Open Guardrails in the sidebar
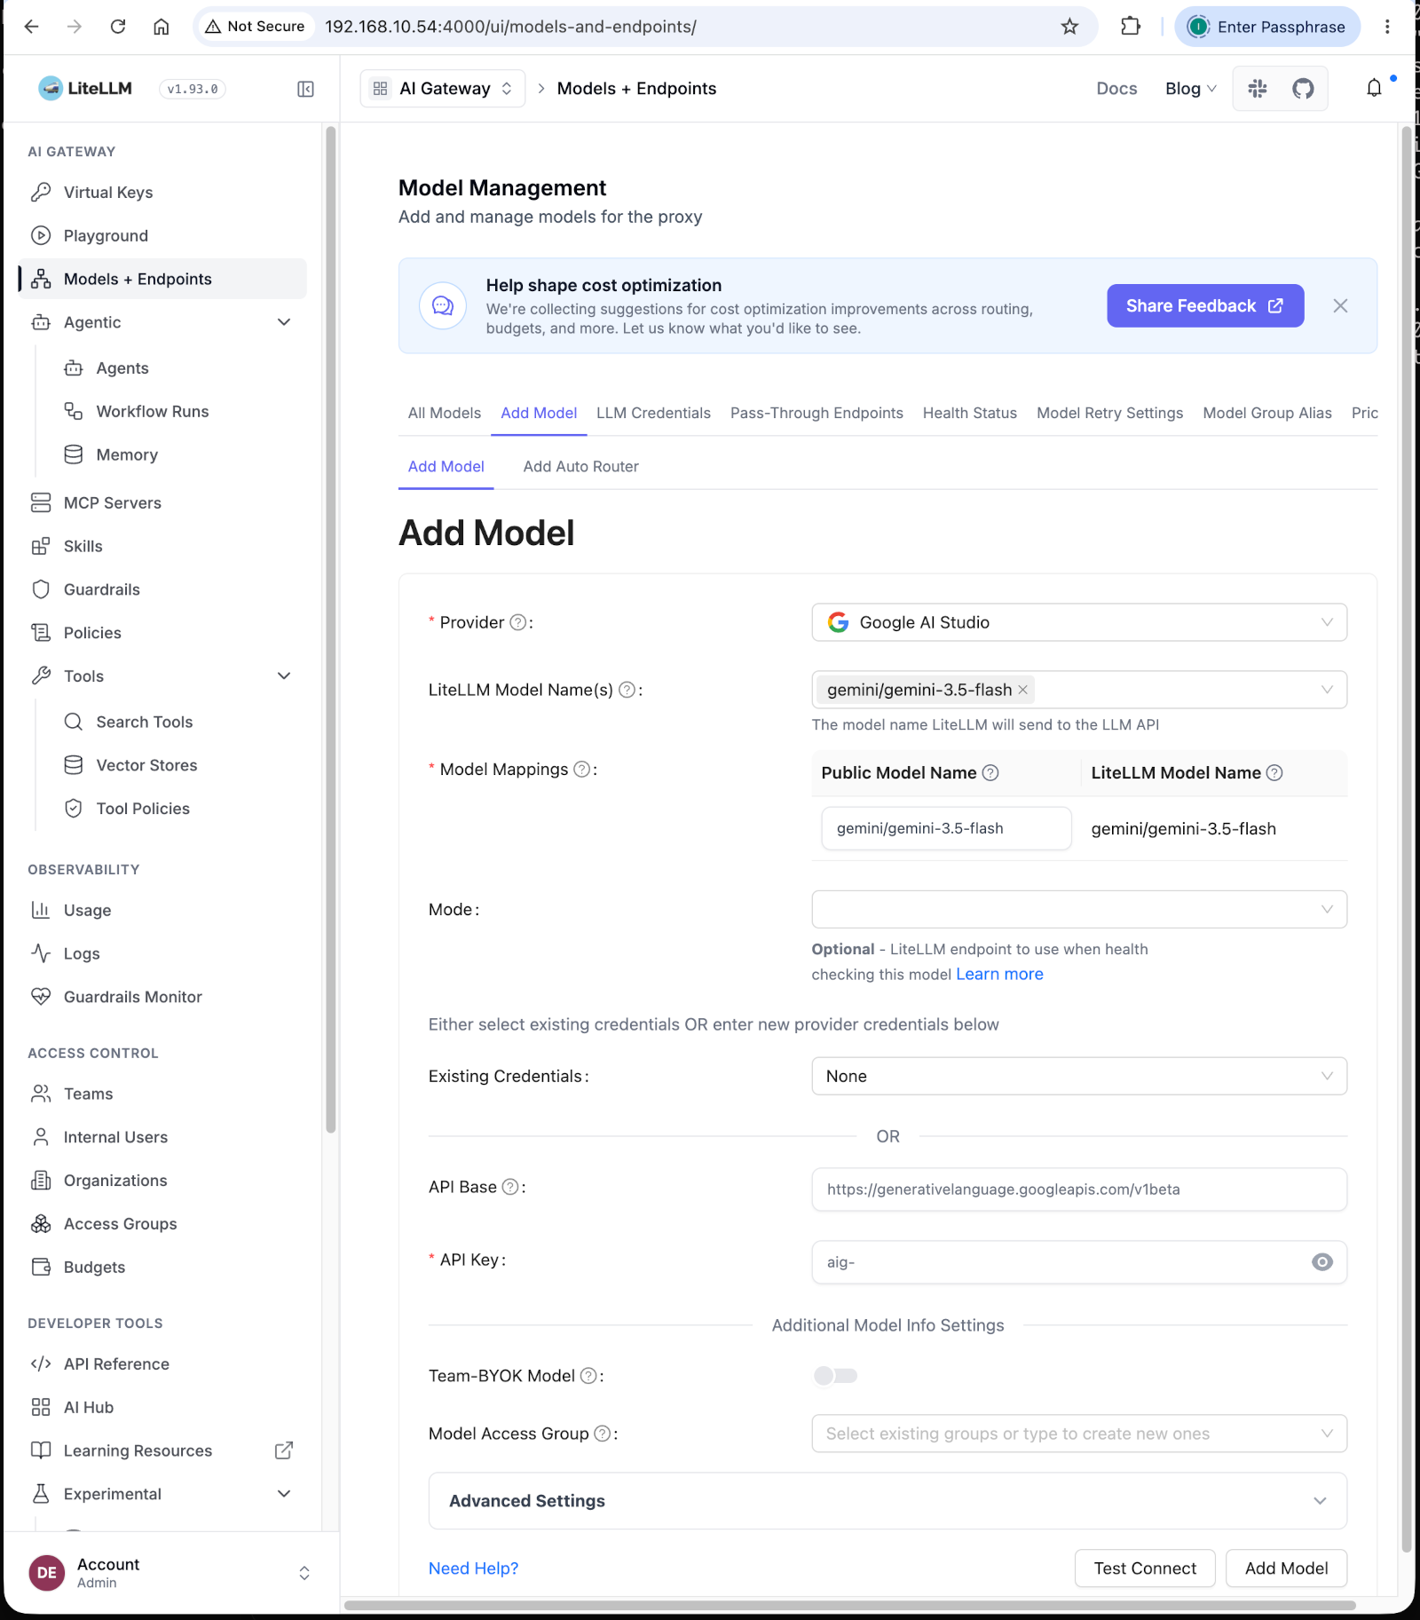The image size is (1420, 1620). pyautogui.click(x=162, y=589)
